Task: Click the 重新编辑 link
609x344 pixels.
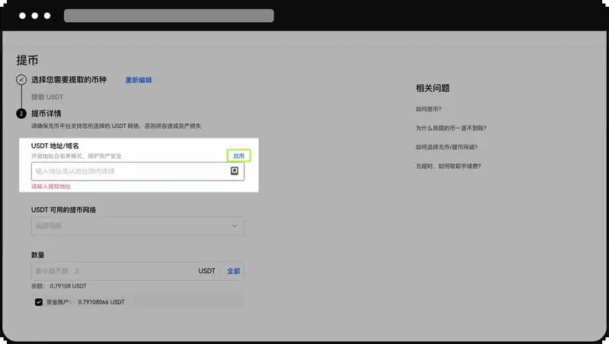Action: pos(139,80)
